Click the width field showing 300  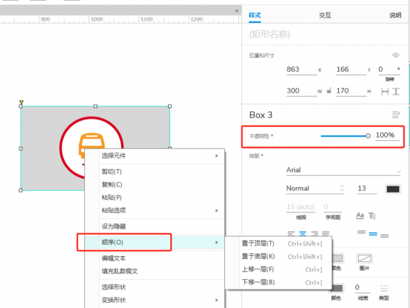(301, 91)
